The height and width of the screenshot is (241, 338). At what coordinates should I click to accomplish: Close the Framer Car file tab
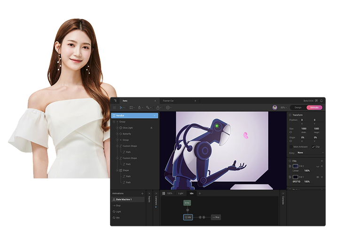point(196,101)
